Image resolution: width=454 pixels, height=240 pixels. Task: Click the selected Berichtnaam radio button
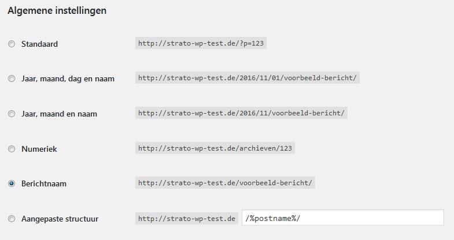12,184
